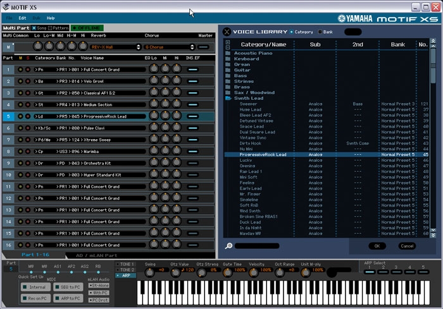Close the Voice Library panel X icon
This screenshot has width=443, height=309.
pos(227,32)
